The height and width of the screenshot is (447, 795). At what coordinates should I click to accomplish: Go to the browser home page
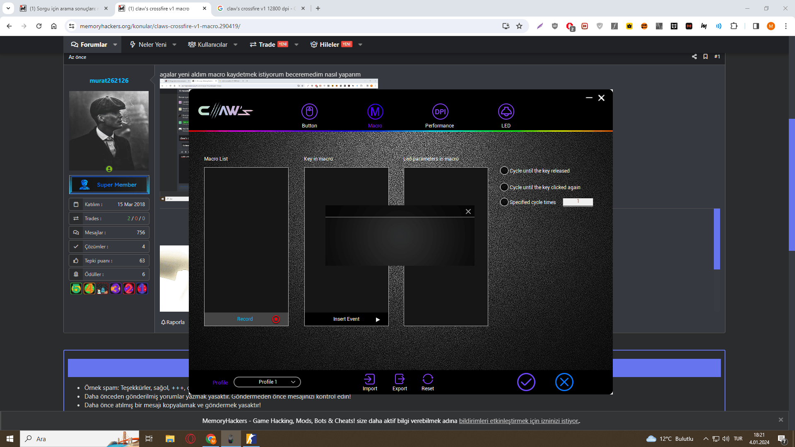click(54, 26)
